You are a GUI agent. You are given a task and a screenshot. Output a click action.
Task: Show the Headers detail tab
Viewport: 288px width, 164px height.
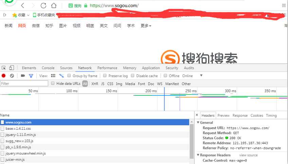tap(208, 115)
